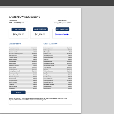
Task: Select the Owner contributions row
Action: coord(23,73)
